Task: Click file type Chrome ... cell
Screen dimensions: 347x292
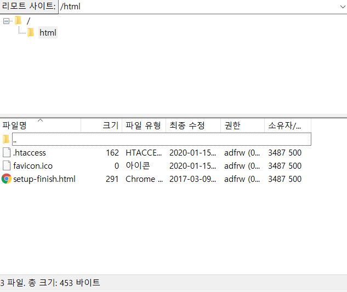Action: pos(144,179)
